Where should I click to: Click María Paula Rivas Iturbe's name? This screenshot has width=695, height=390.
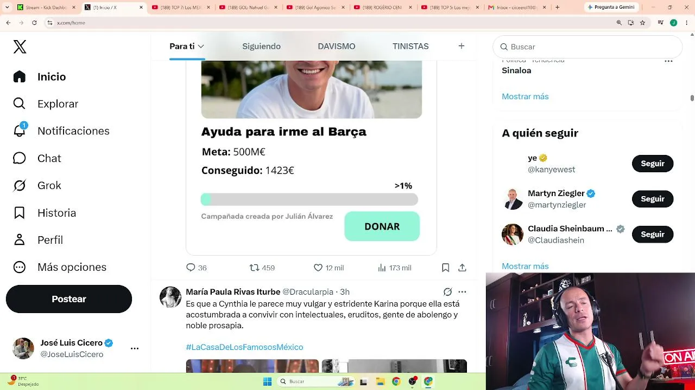coord(233,292)
